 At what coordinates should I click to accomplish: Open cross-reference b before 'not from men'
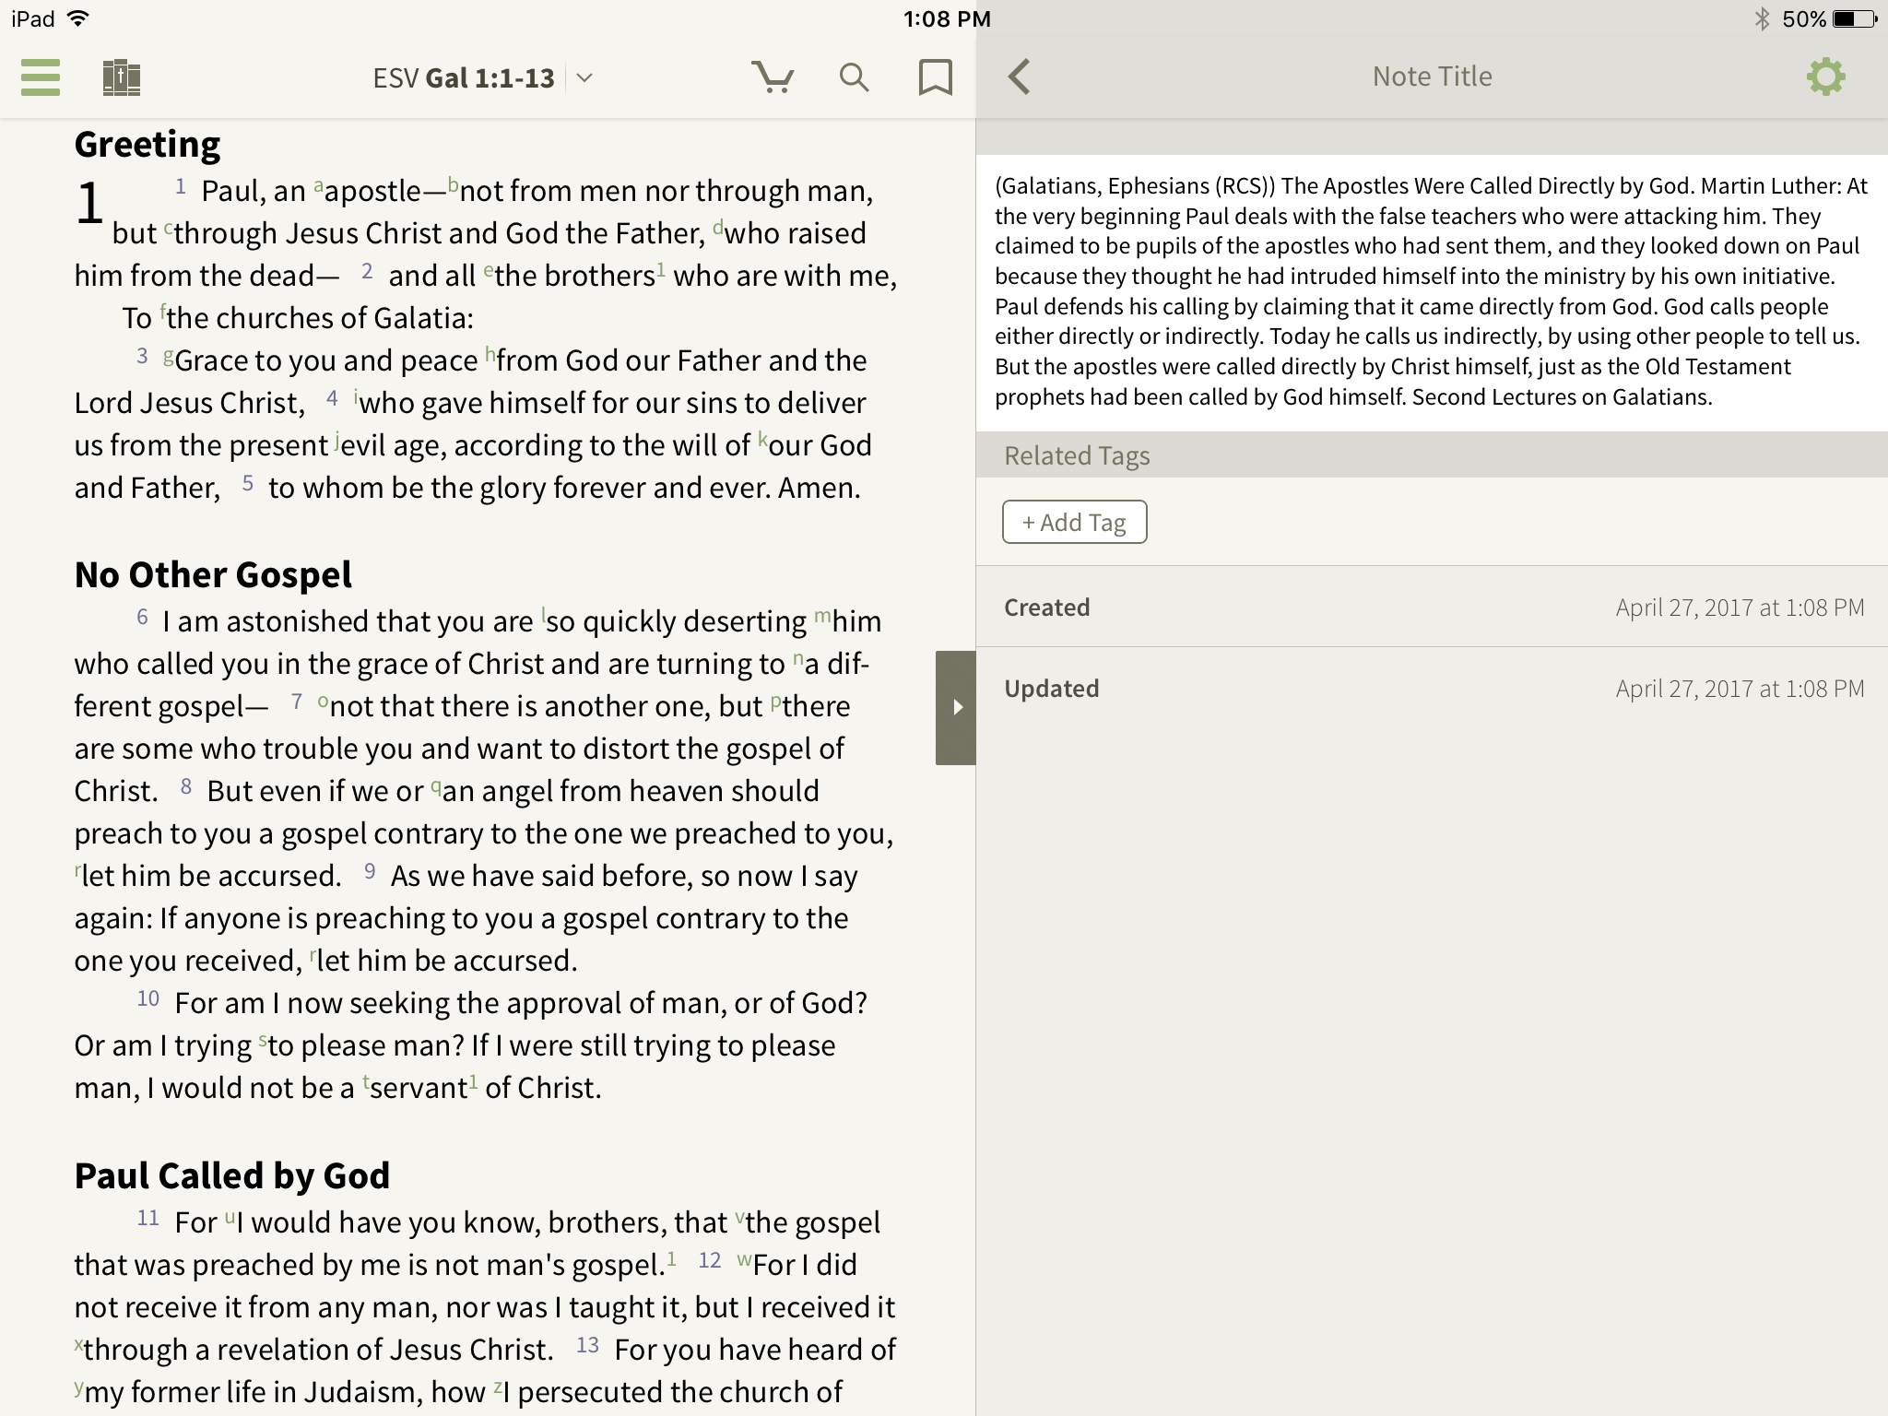point(454,183)
